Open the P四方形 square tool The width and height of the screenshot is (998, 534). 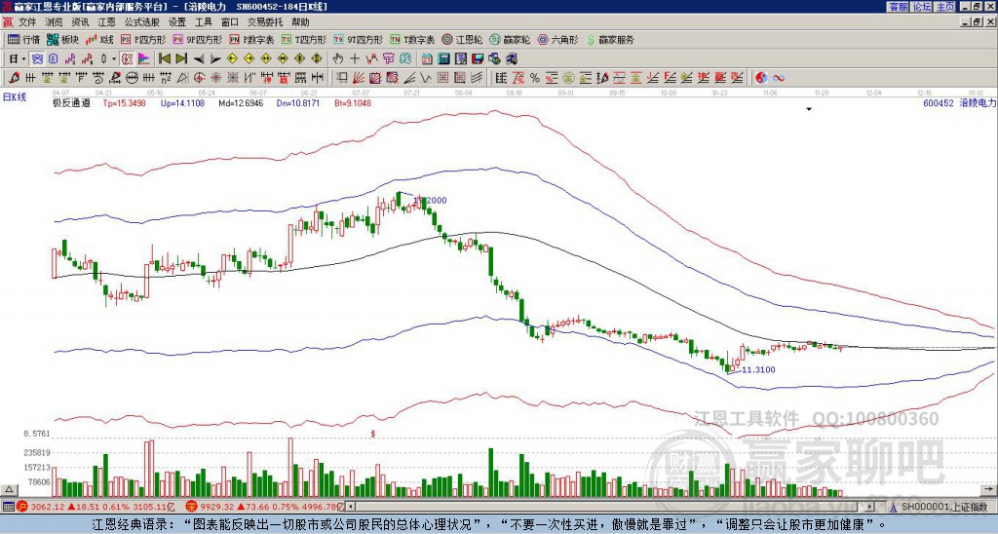(144, 39)
